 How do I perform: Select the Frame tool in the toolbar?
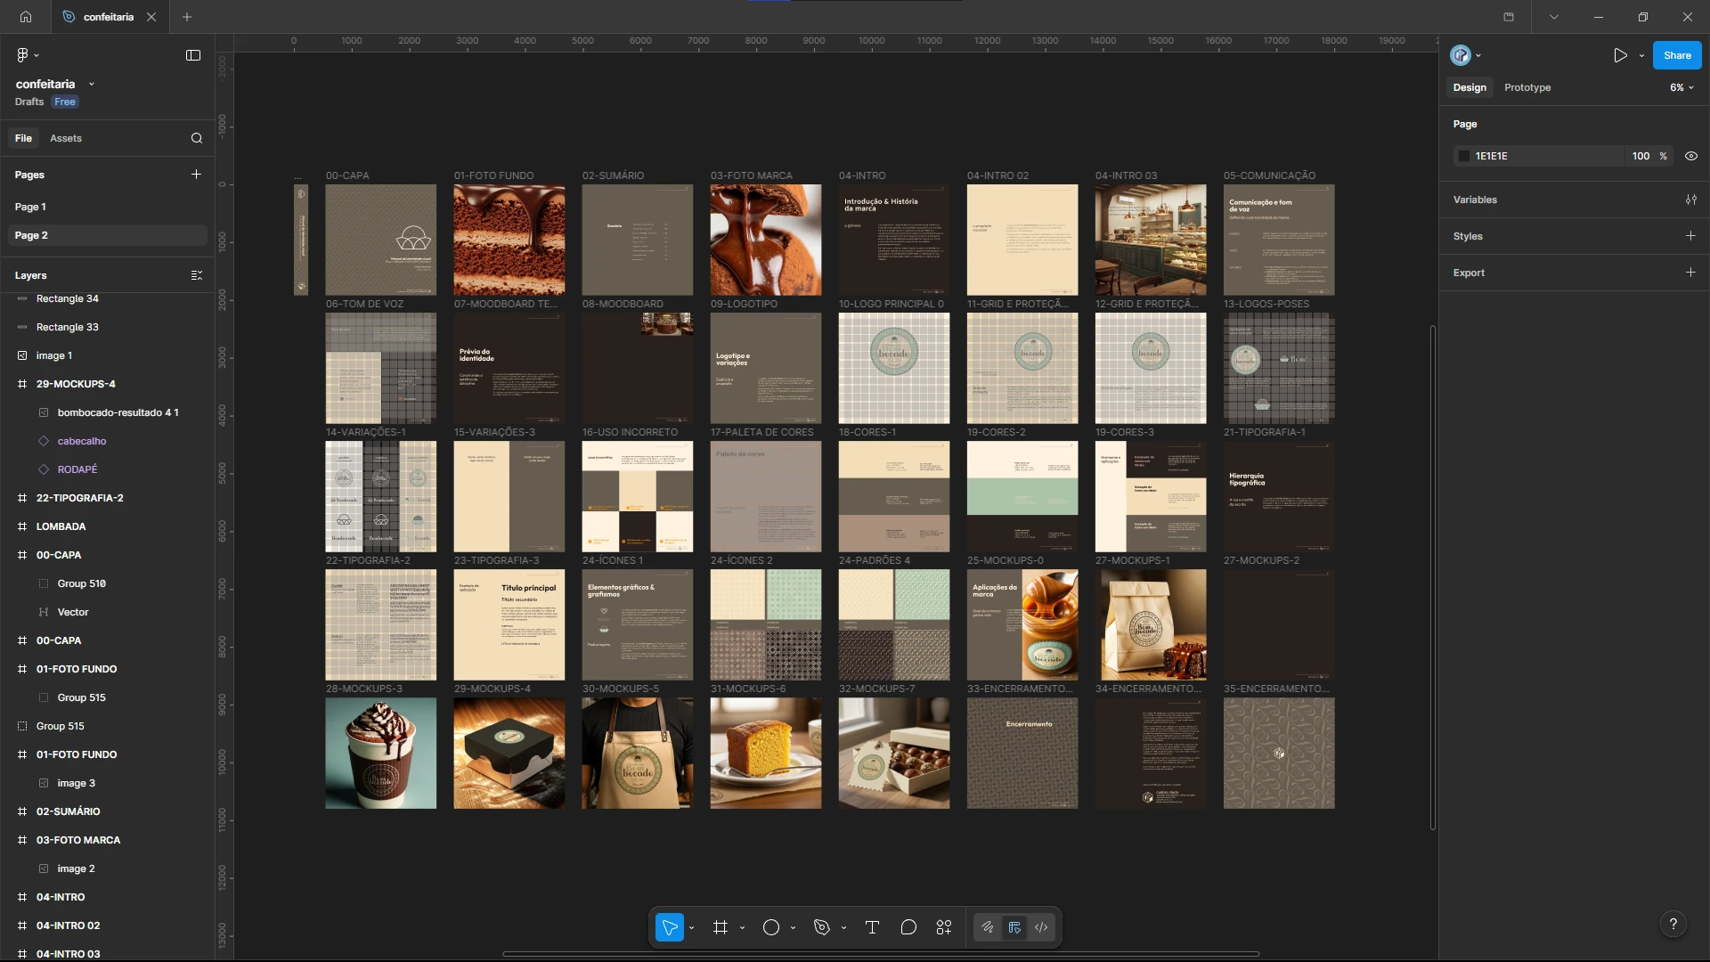point(721,927)
